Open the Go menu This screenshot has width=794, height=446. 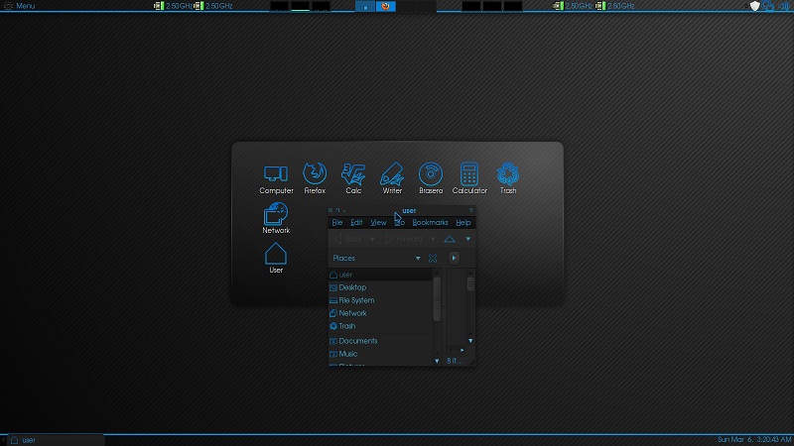400,222
